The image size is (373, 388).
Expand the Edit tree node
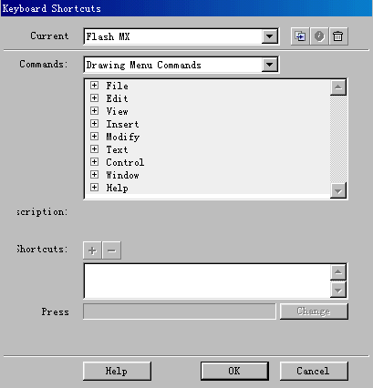94,98
